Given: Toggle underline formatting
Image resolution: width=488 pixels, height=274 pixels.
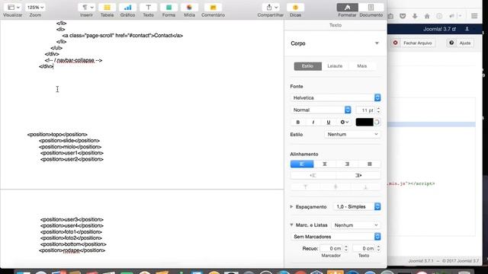Looking at the screenshot, I should click(x=329, y=123).
